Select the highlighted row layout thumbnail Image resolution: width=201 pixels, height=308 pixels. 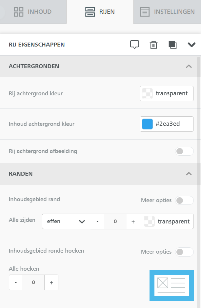tap(171, 285)
